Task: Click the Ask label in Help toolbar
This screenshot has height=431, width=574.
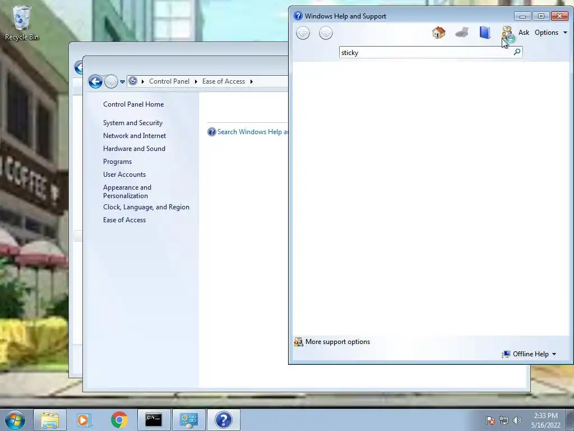Action: pos(524,33)
